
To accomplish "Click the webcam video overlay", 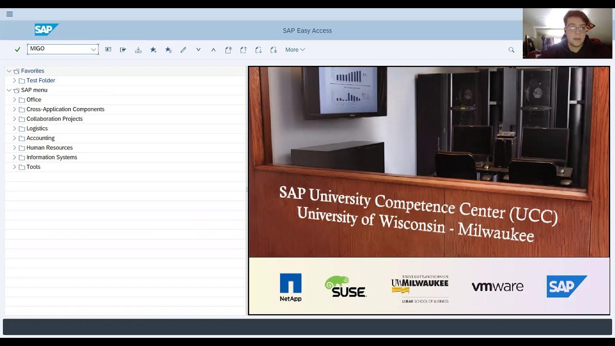I will click(x=568, y=33).
